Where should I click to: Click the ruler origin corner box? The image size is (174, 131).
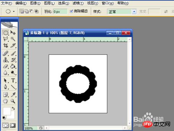(26, 39)
